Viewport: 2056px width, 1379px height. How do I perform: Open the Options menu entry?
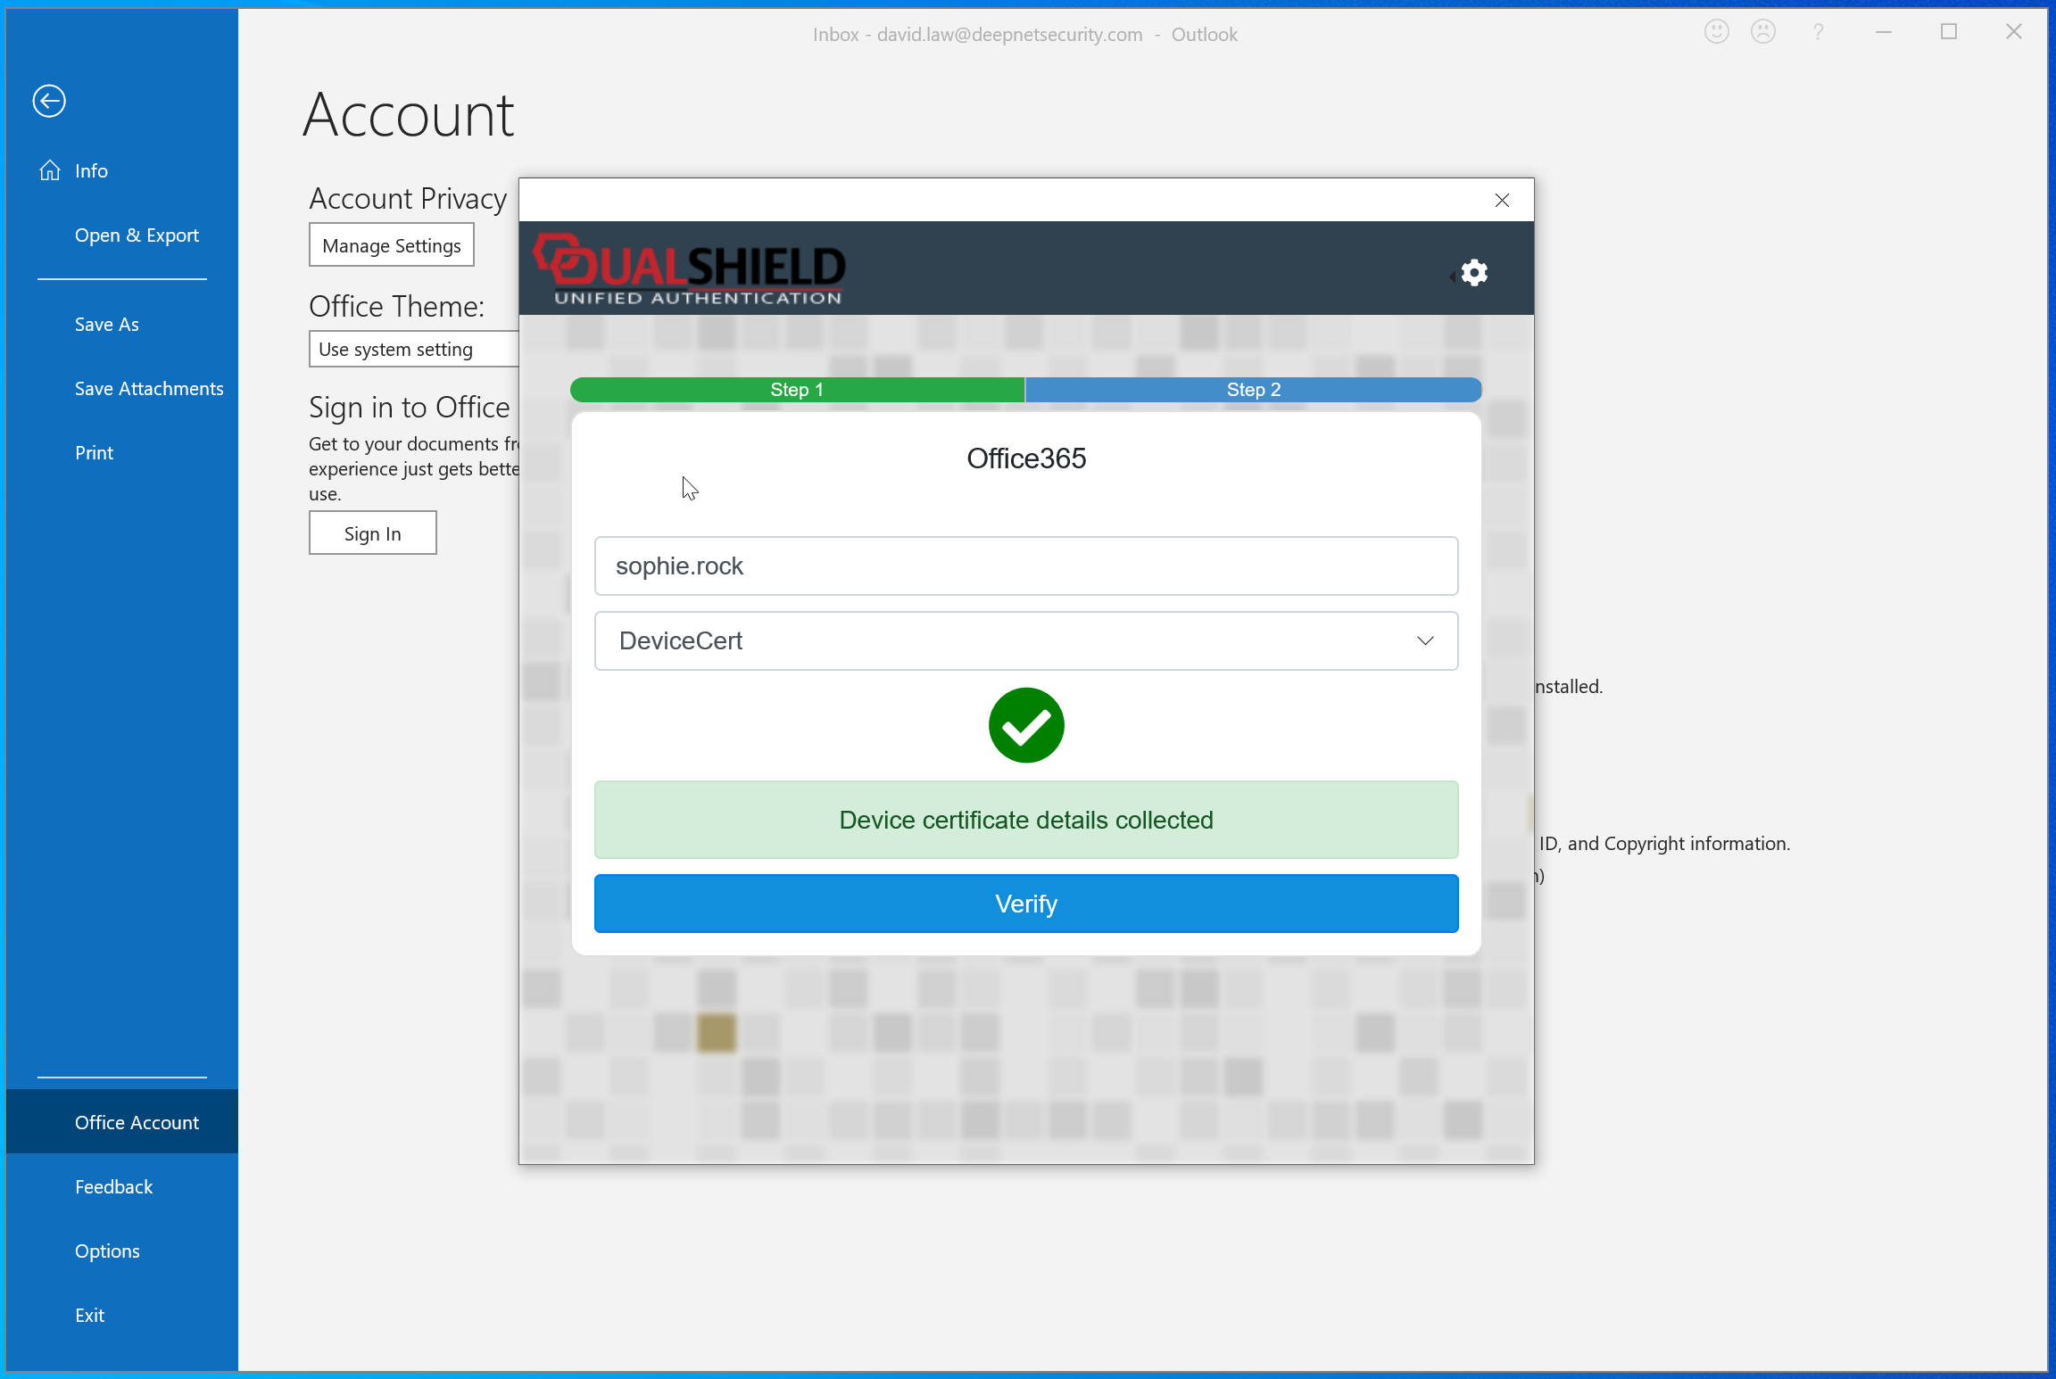(x=107, y=1251)
